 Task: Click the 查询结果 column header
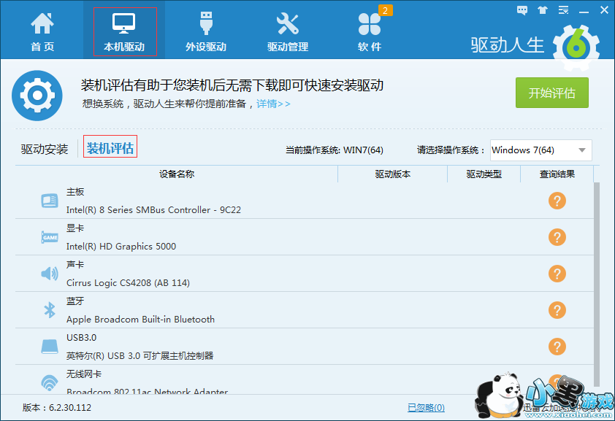pos(557,174)
